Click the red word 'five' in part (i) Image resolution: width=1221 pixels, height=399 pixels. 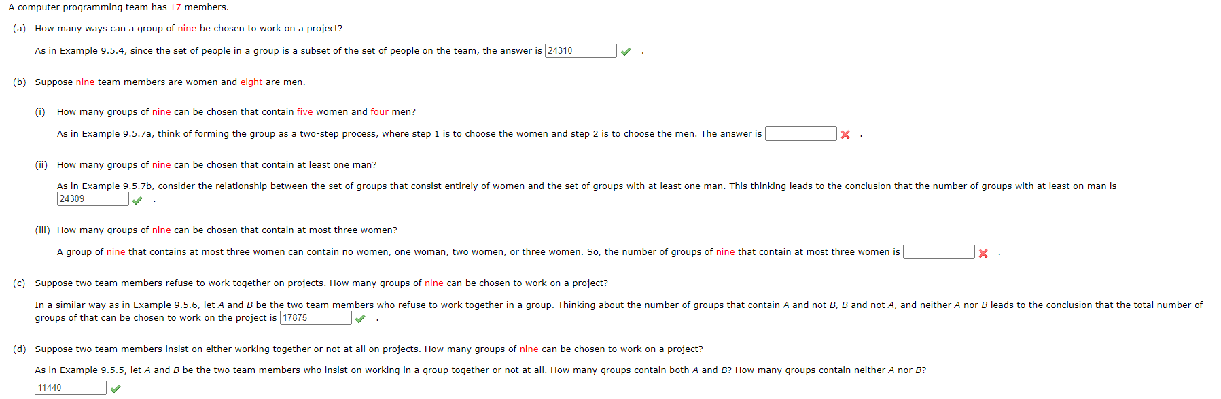pyautogui.click(x=305, y=112)
